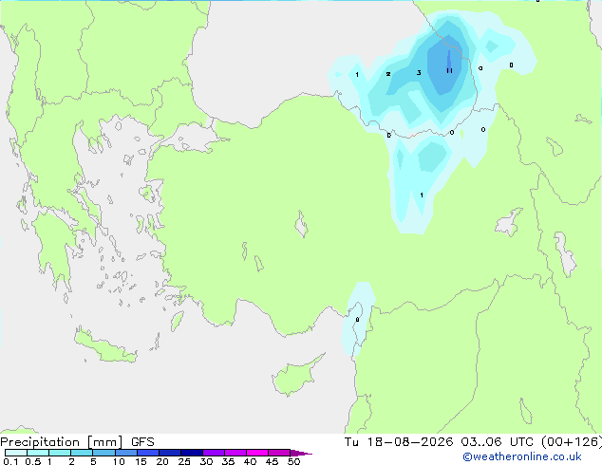
Task: Click the legend label '30'
Action: [x=206, y=461]
